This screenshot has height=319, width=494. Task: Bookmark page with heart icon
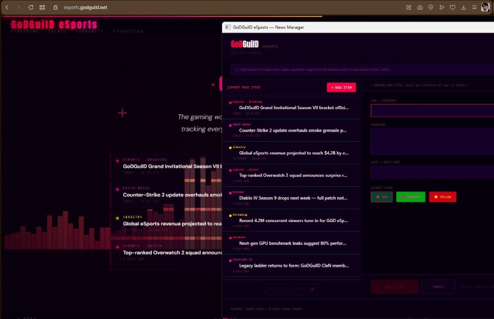453,7
